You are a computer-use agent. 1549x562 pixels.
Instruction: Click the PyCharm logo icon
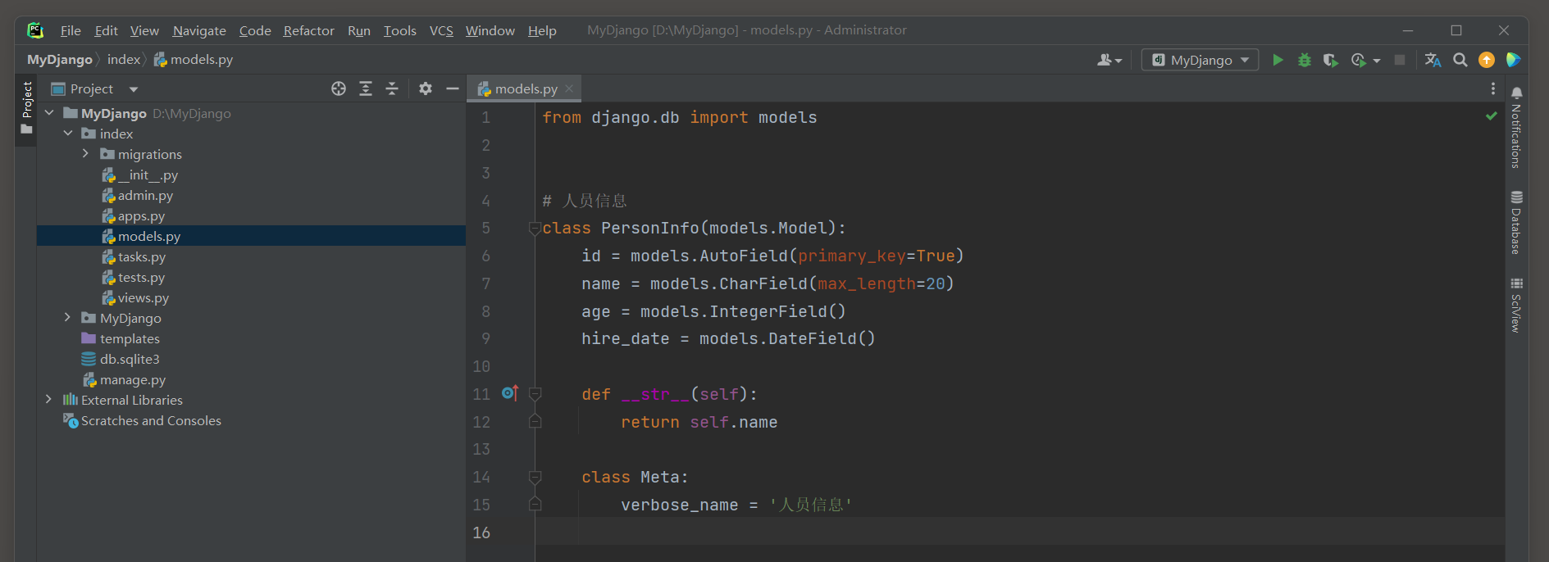pyautogui.click(x=35, y=30)
